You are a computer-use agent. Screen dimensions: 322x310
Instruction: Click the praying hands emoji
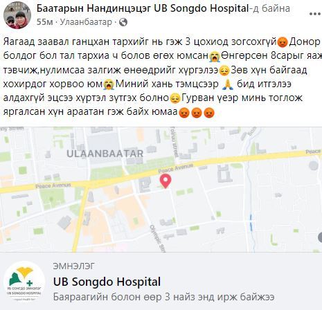pos(228,84)
